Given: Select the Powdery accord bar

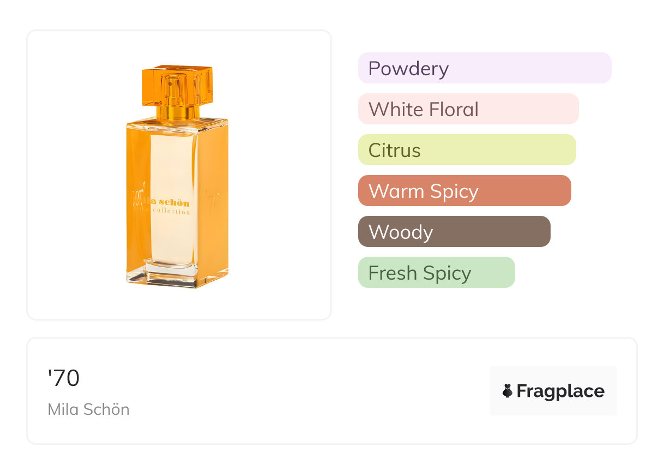Looking at the screenshot, I should [x=484, y=68].
